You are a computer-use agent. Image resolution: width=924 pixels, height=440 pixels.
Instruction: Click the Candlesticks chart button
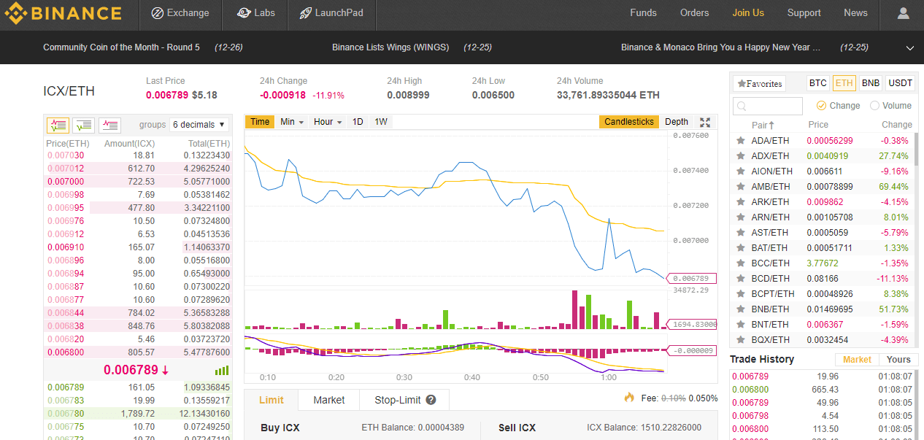(628, 121)
